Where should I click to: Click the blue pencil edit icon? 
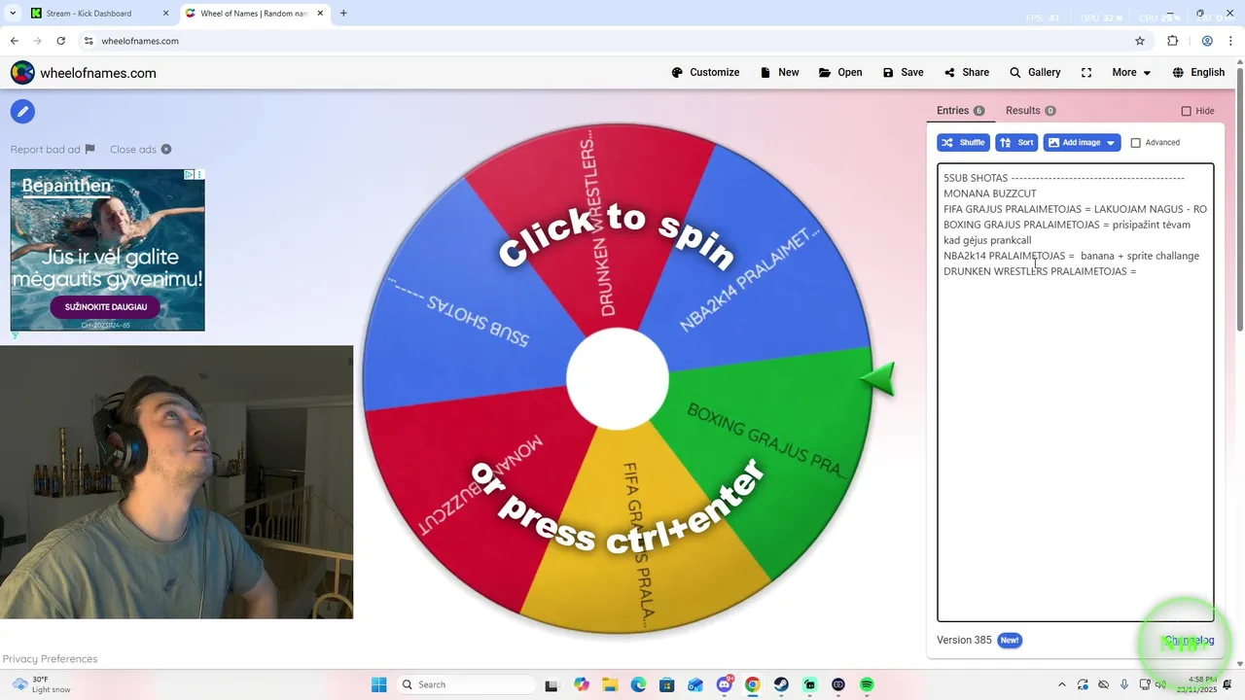coord(22,111)
